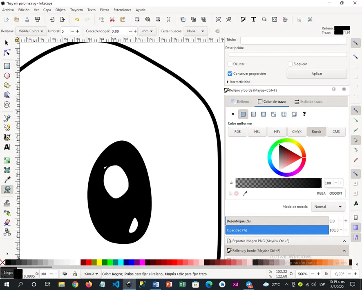Viewport: 362px width, 290px height.
Task: Select the arrow Selector tool
Action: point(7,43)
